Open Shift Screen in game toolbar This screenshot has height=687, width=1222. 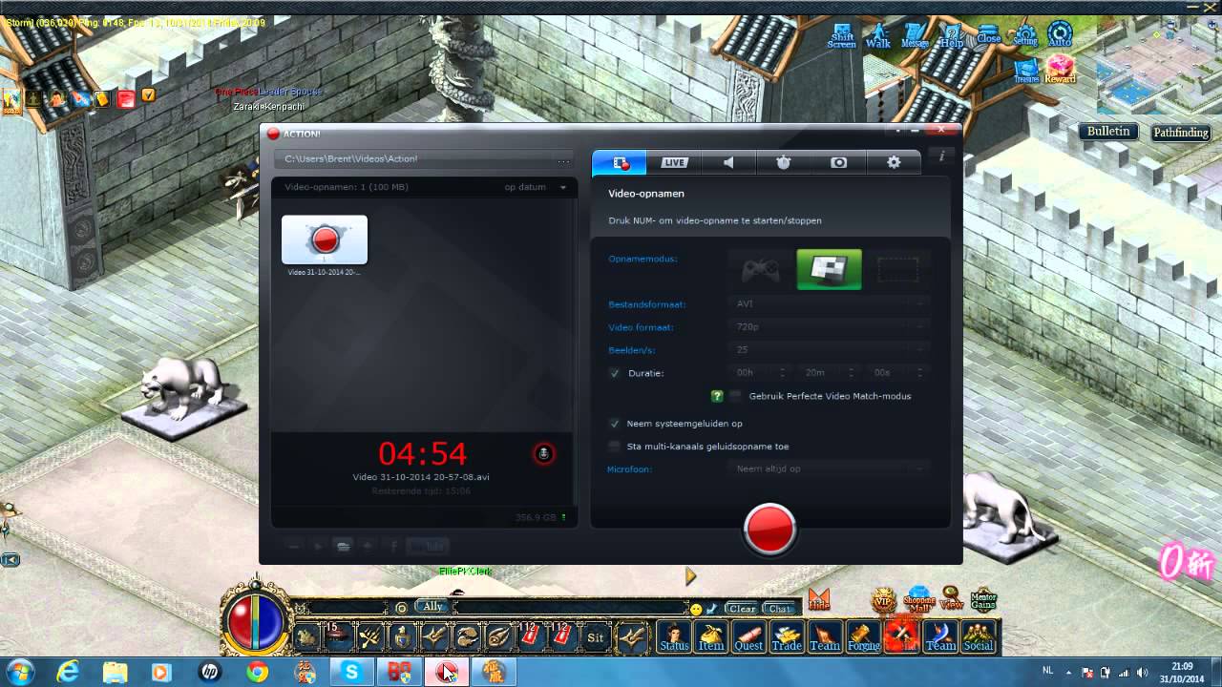point(842,36)
